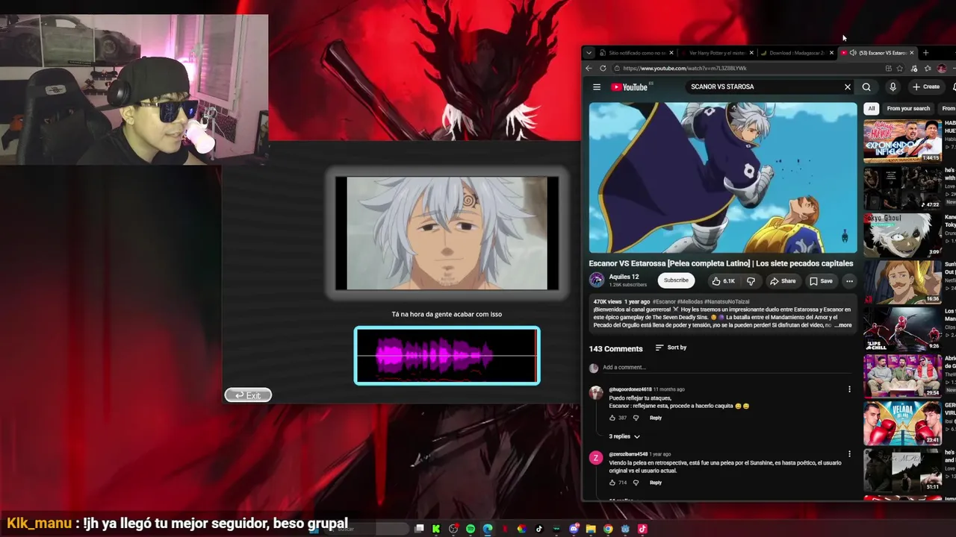Click the Exit button in the soundboard window
Image resolution: width=956 pixels, height=537 pixels.
click(248, 395)
